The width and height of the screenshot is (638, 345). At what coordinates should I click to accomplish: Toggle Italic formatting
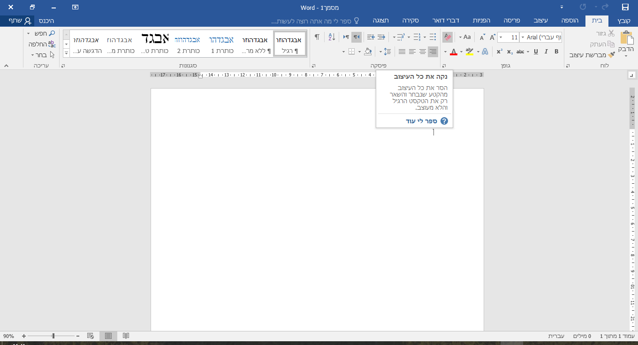coord(546,52)
